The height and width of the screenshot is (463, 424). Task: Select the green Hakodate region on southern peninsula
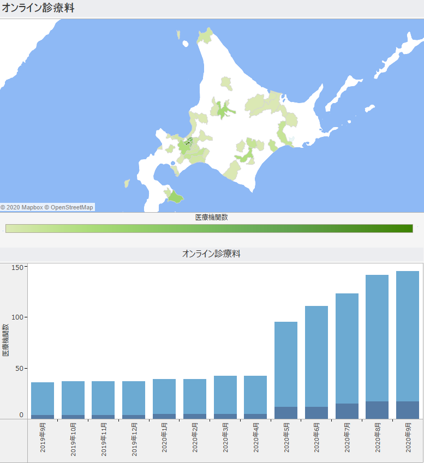tap(175, 196)
